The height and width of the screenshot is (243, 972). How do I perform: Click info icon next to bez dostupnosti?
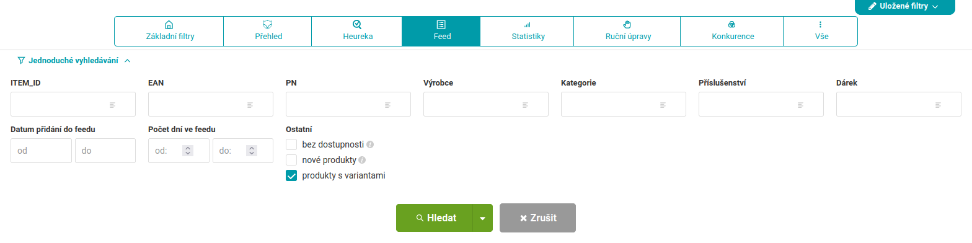click(370, 144)
